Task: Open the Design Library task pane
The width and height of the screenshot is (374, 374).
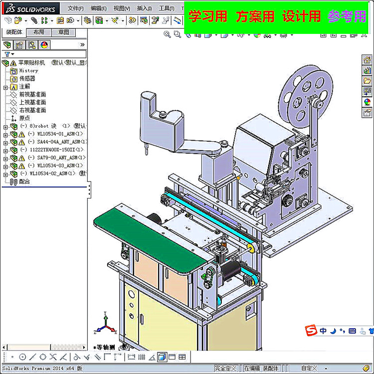Action: click(367, 70)
